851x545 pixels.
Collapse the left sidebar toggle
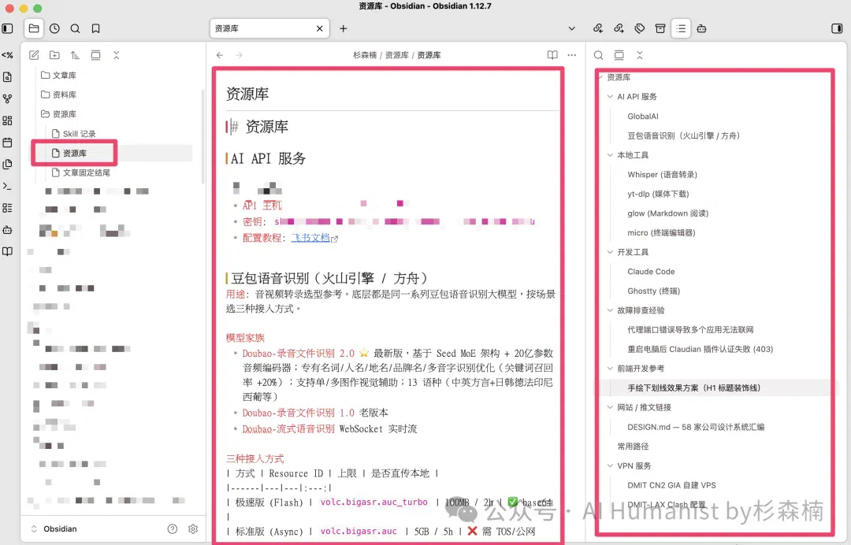8,28
